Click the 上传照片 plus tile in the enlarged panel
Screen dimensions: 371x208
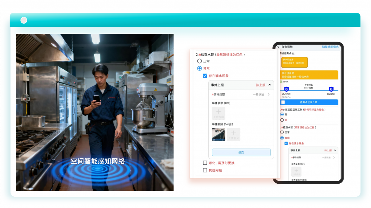tap(234, 135)
